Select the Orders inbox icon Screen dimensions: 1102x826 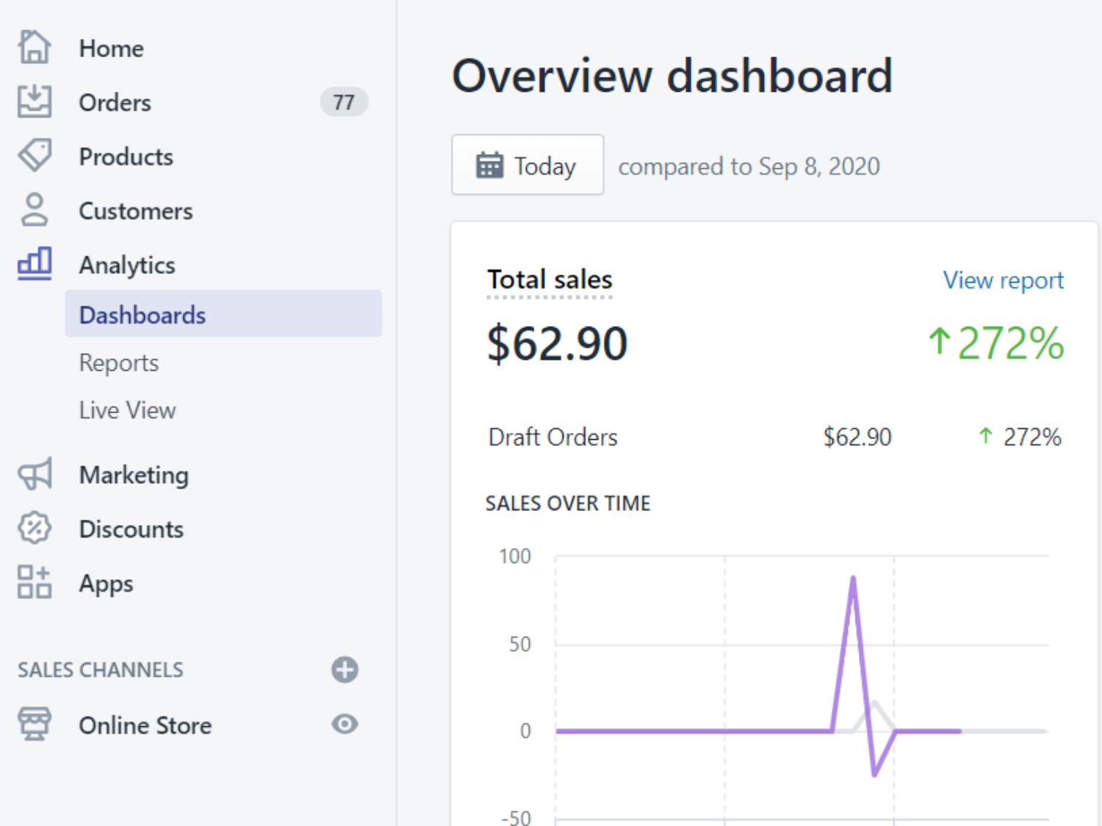coord(34,101)
